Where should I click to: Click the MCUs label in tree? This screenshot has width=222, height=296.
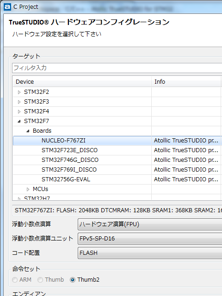point(40,189)
